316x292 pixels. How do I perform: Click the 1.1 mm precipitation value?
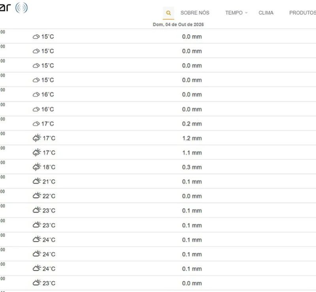(192, 153)
